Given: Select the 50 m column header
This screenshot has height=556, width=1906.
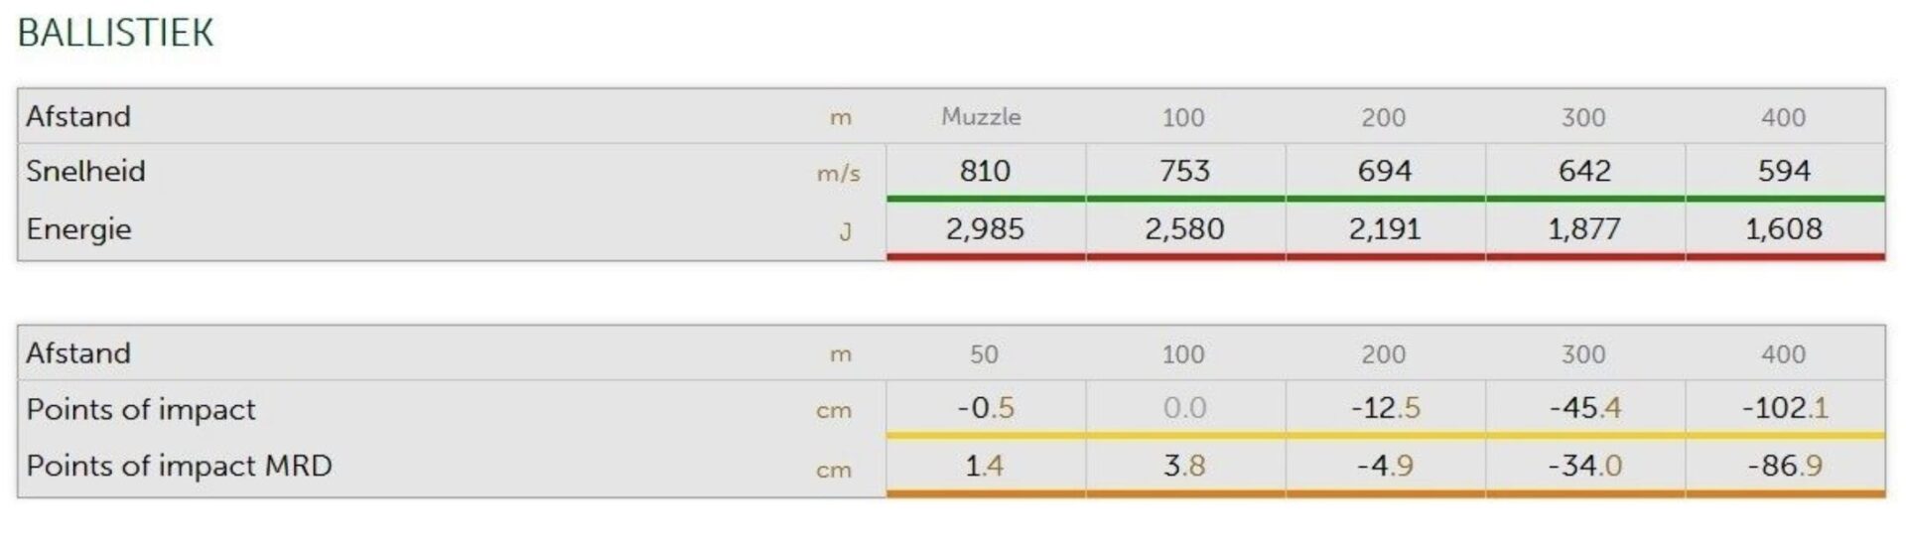Looking at the screenshot, I should tap(984, 354).
